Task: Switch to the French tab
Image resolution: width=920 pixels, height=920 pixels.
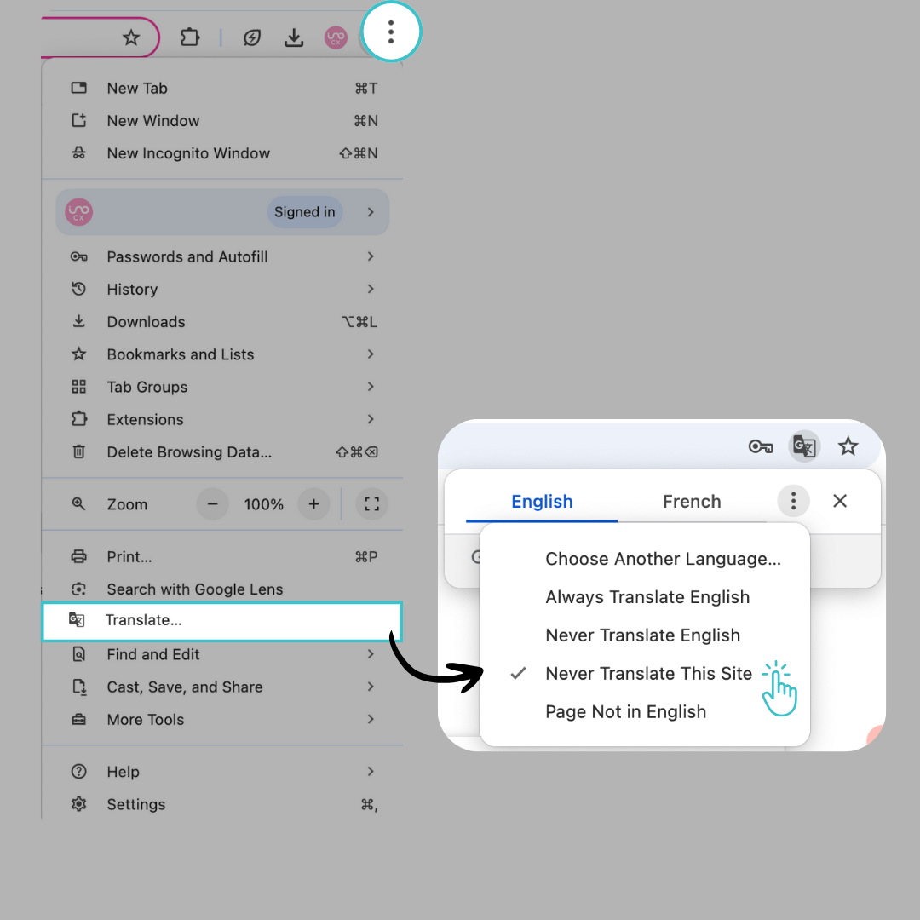Action: (692, 502)
